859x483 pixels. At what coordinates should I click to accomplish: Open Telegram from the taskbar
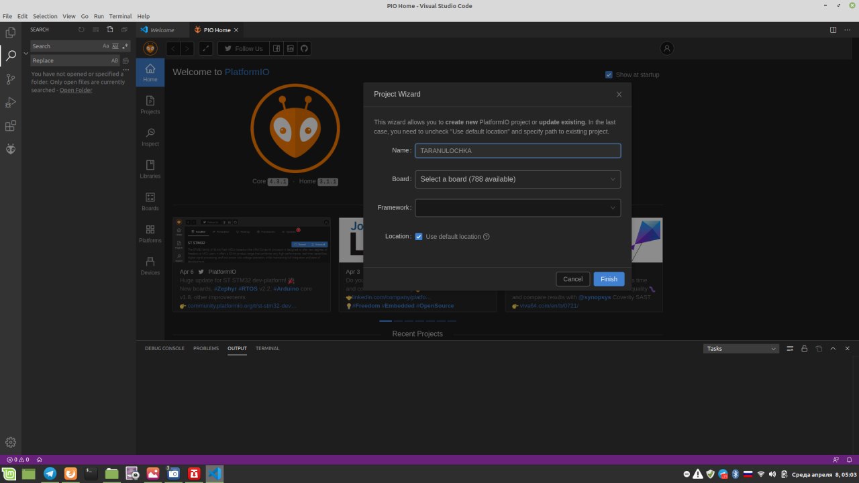pyautogui.click(x=50, y=474)
